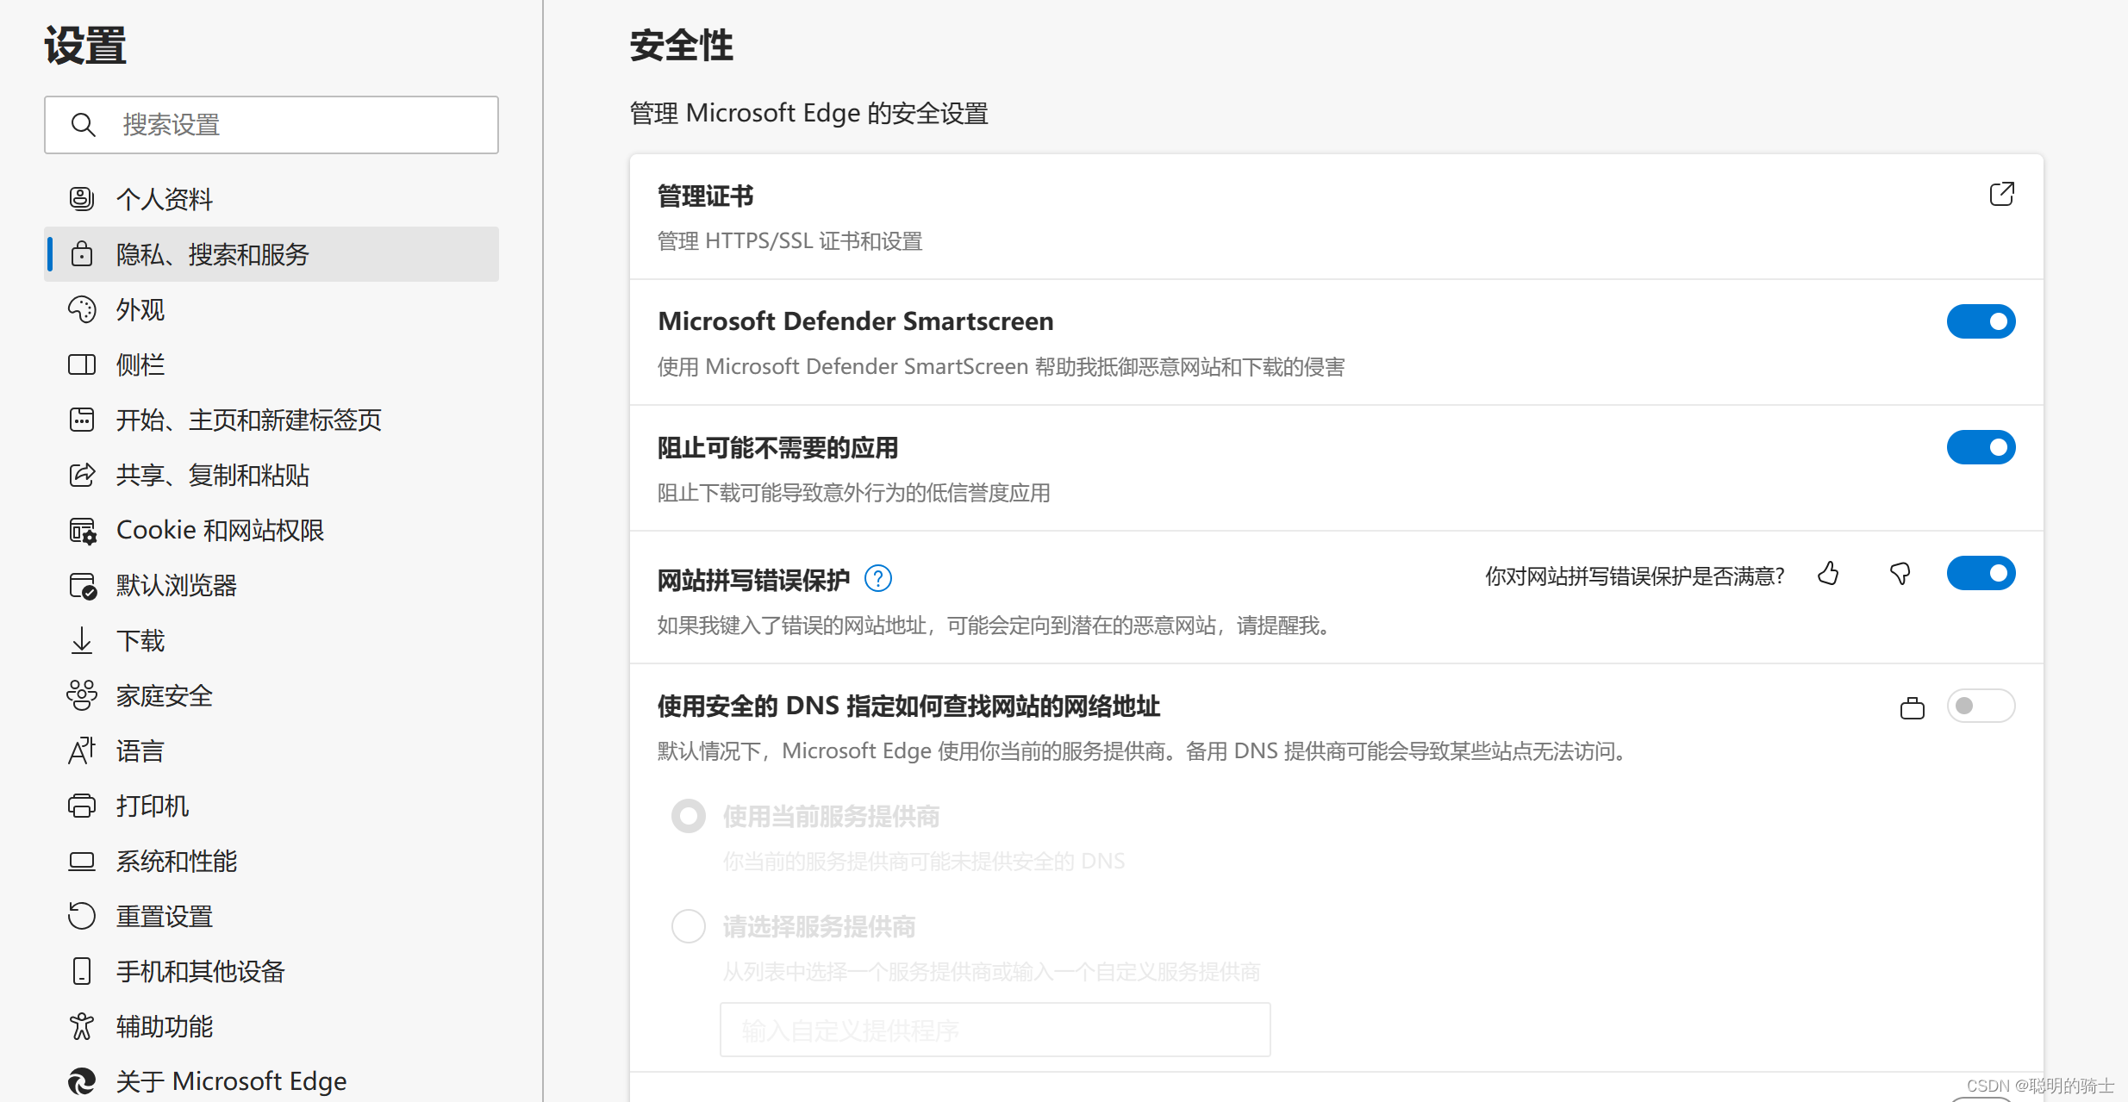
Task: Disable Microsoft Defender Smartscreen toggle
Action: pyautogui.click(x=1980, y=321)
